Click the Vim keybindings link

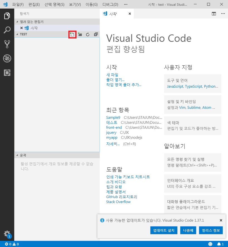click(182, 107)
